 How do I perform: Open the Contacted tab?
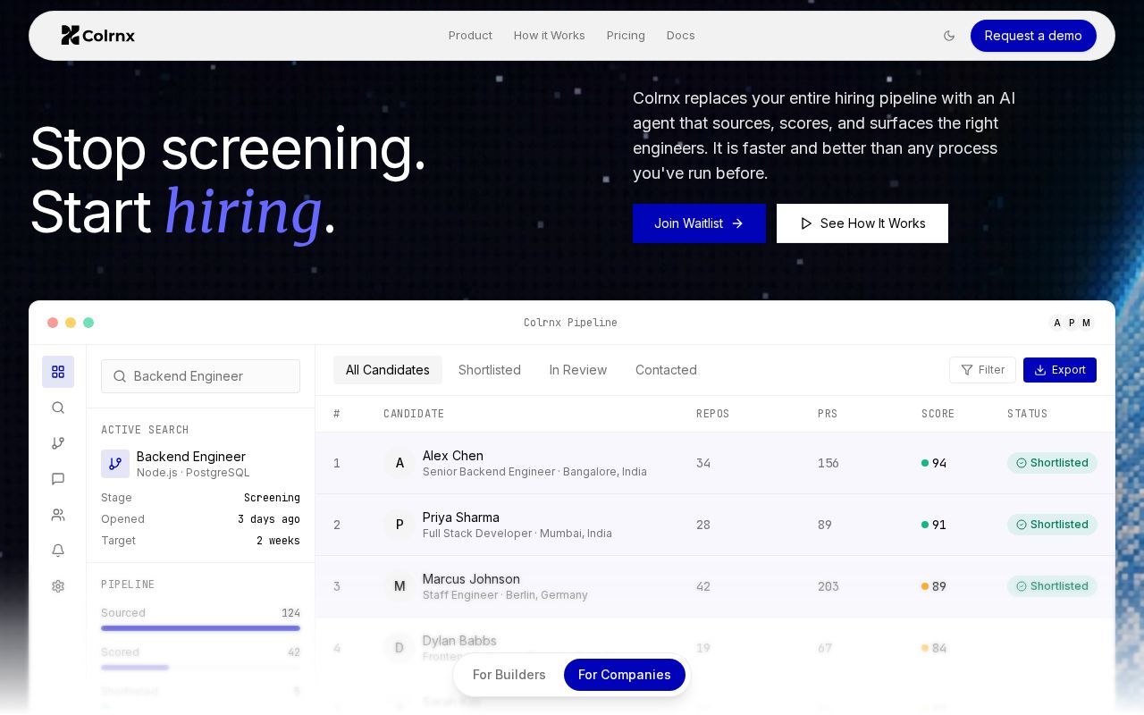point(666,370)
